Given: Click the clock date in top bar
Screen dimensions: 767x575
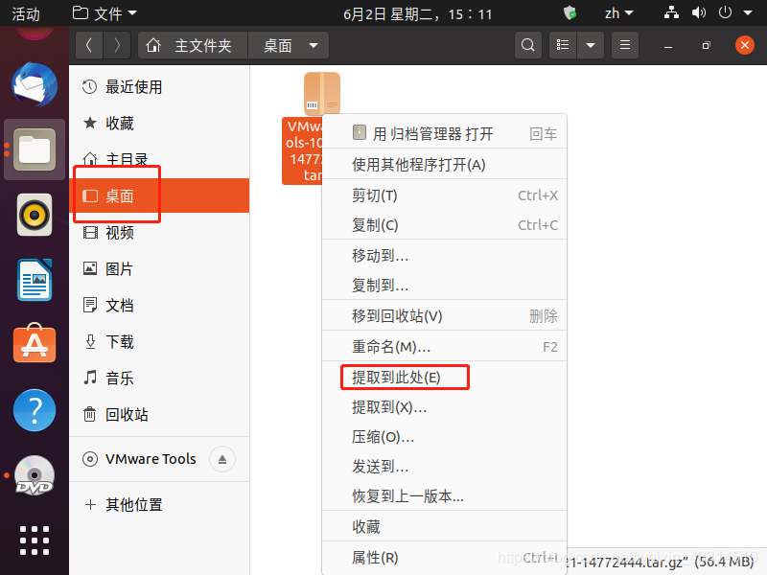Looking at the screenshot, I should tap(417, 13).
